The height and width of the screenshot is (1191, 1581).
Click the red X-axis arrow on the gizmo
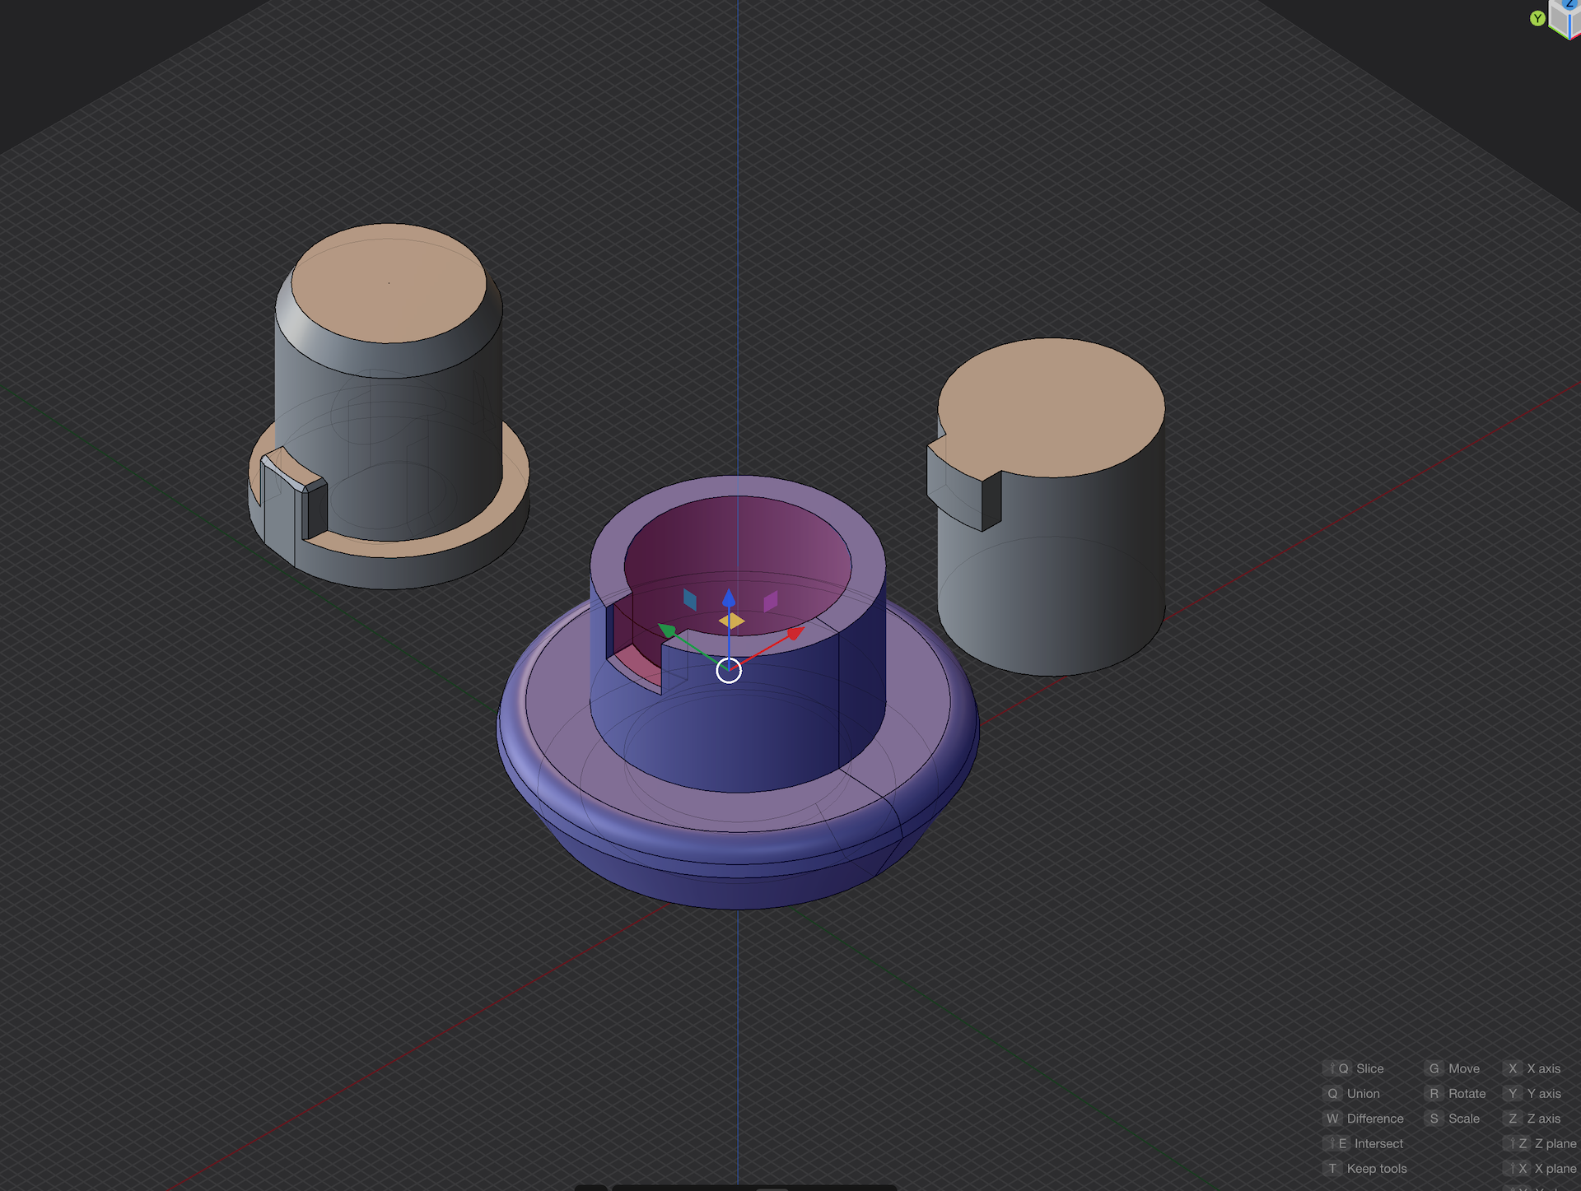[795, 633]
